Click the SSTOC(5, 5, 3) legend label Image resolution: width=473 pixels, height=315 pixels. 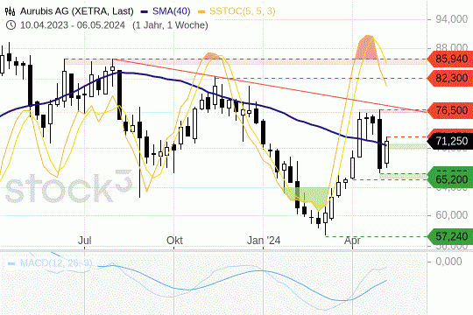coord(243,11)
